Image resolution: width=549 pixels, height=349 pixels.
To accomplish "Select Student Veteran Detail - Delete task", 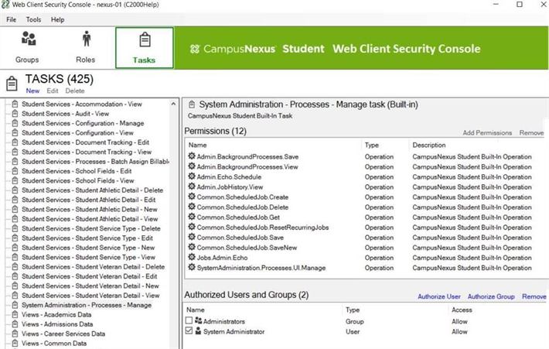I will pos(93,267).
